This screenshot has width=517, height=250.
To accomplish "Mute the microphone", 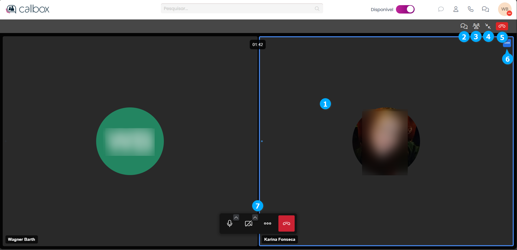I will (230, 223).
